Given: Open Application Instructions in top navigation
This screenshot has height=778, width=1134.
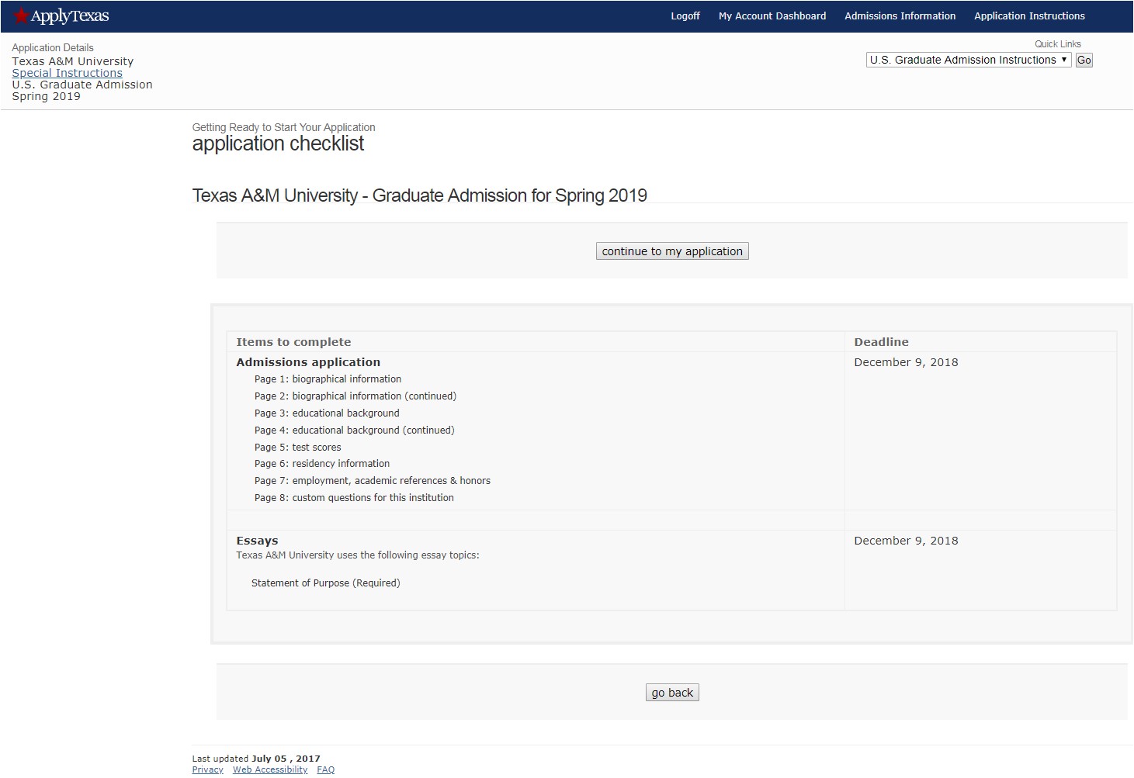Looking at the screenshot, I should click(x=1029, y=16).
